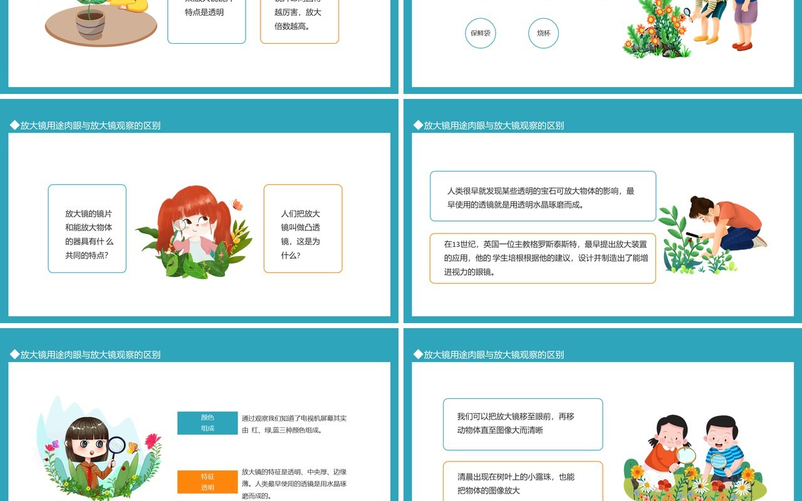Click the two kids among flowers illustration
The height and width of the screenshot is (501, 802).
click(695, 457)
